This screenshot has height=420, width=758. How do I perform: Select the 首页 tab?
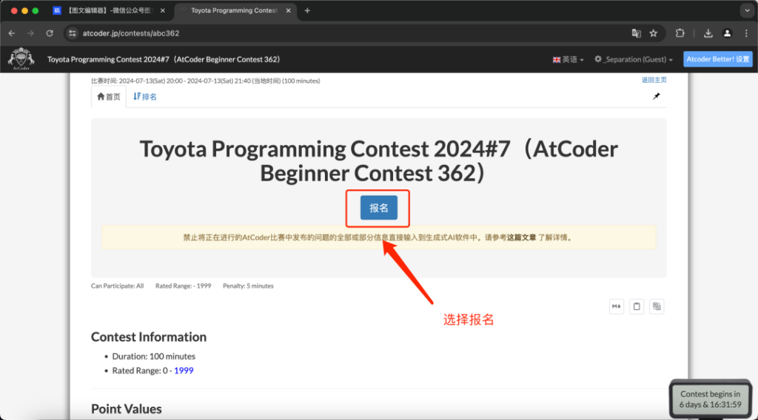click(x=109, y=97)
